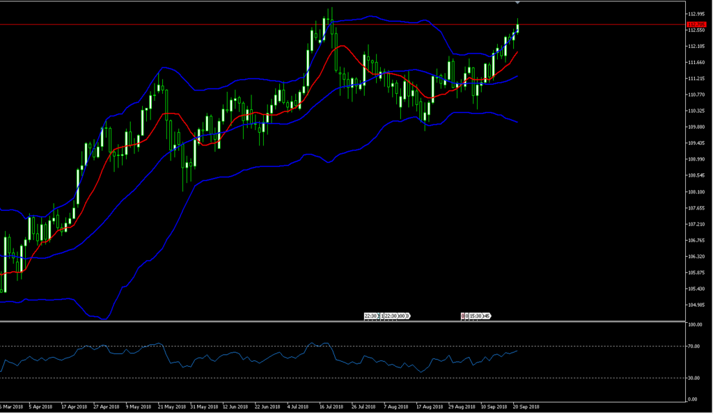713x414 pixels.
Task: Click the 107.655 price scale label
Action: point(696,208)
